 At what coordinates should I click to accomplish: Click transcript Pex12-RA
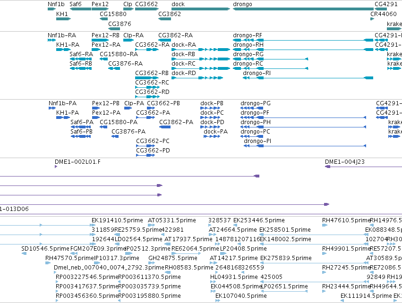coord(106,44)
